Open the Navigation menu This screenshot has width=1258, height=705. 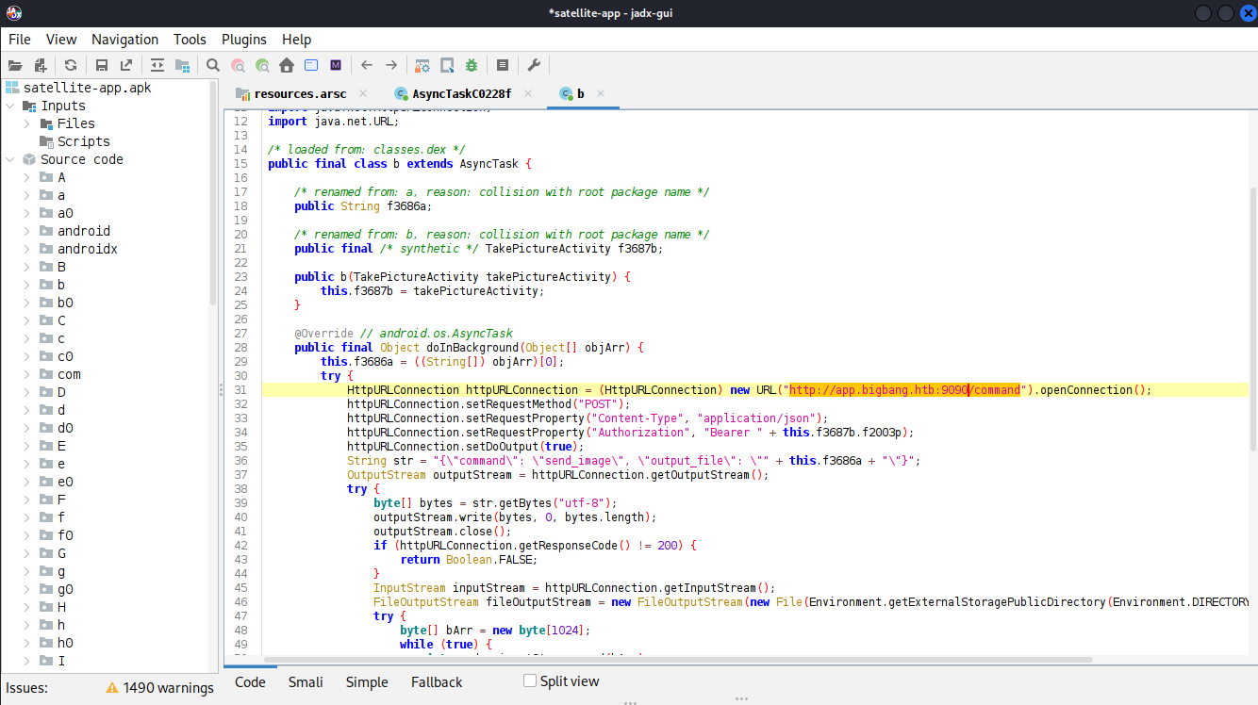tap(124, 40)
